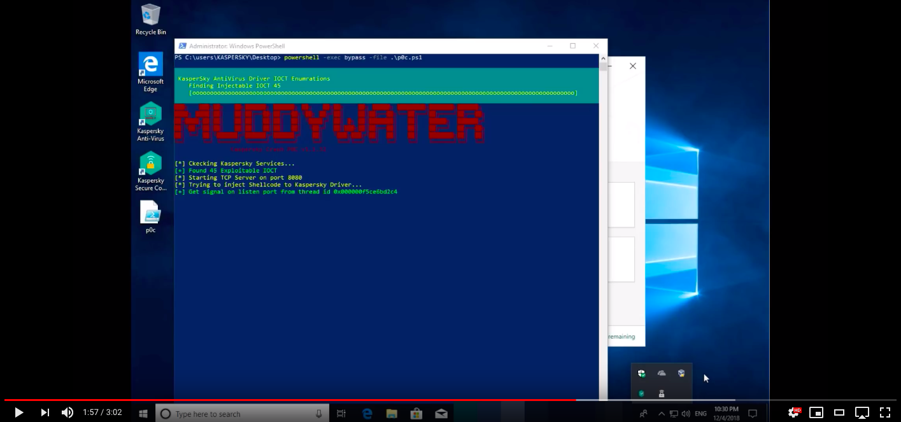Click the red video progress bar
This screenshot has height=422, width=901.
[x=287, y=400]
